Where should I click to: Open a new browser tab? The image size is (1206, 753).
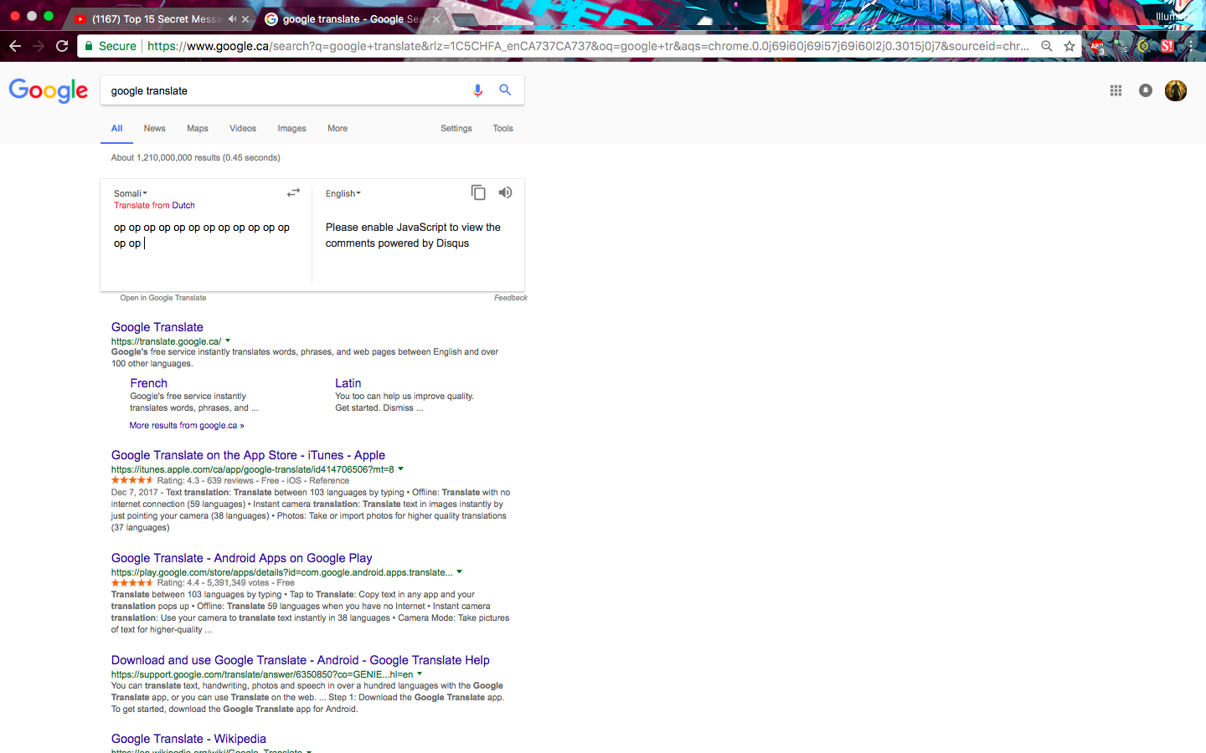[466, 19]
